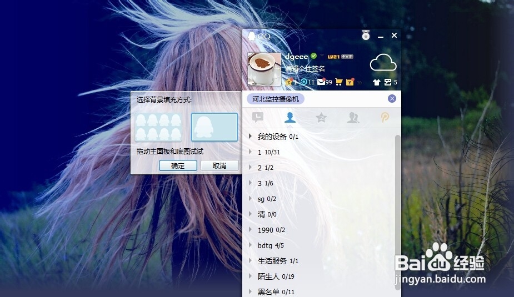The width and height of the screenshot is (514, 297).
Task: Clear the search with purple X button
Action: [x=392, y=99]
